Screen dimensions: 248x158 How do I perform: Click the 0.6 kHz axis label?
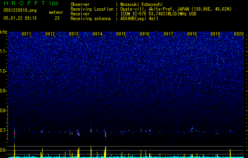pos(3,150)
